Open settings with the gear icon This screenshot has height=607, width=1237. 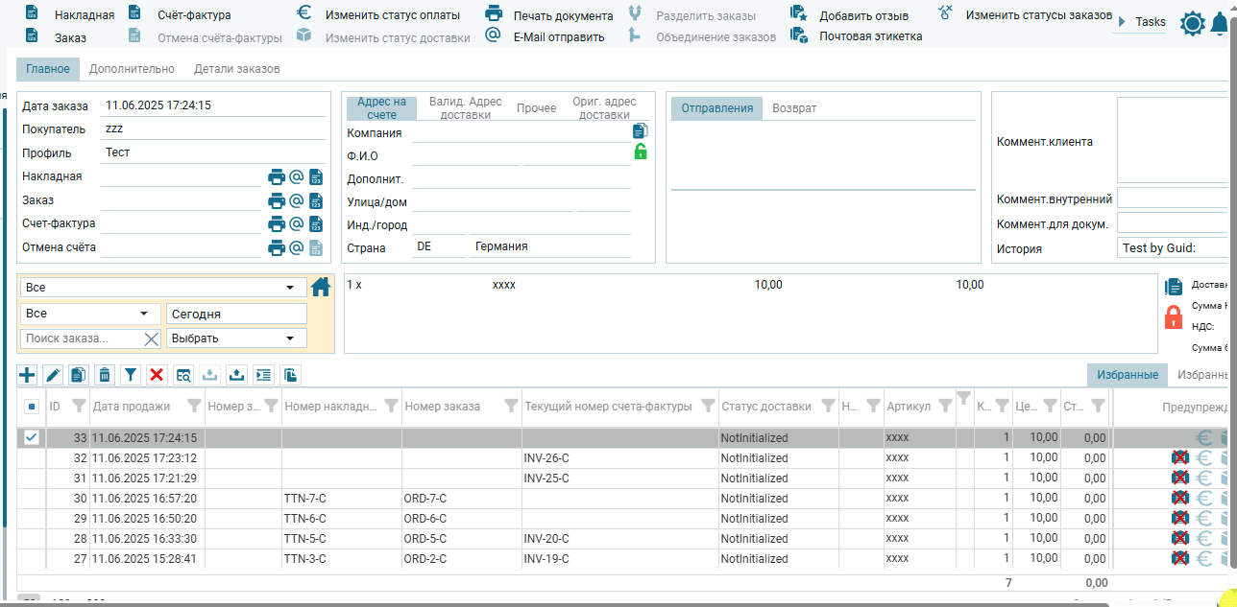click(1192, 24)
